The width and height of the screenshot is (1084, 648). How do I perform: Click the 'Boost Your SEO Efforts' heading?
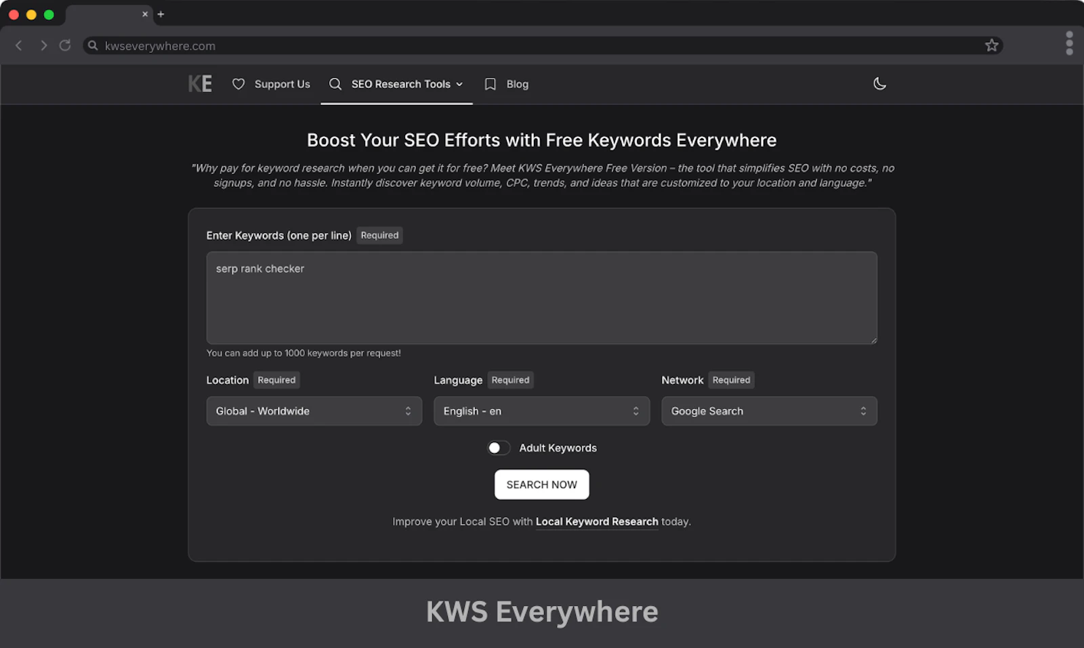(x=542, y=140)
